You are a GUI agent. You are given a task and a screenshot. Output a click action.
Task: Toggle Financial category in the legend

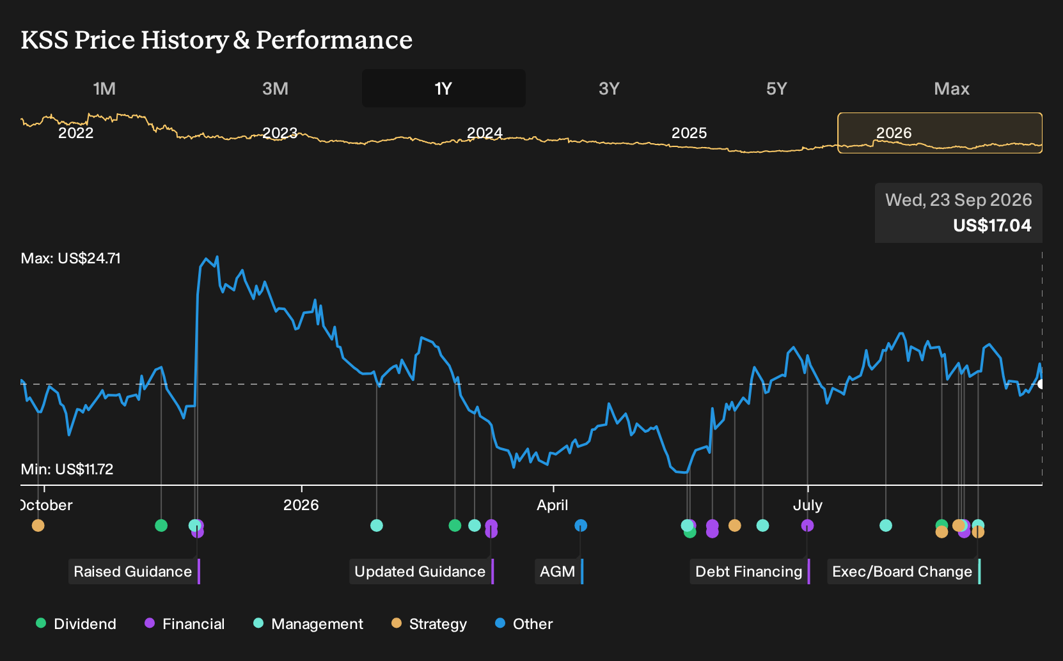pos(185,624)
